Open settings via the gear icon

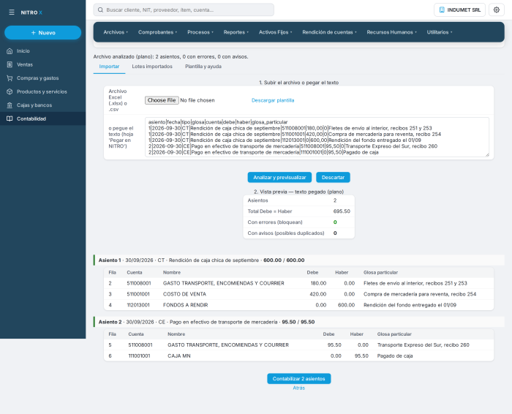[497, 10]
